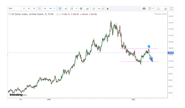185x108 pixels.
Task: Open the dropdown beside NYSE title
Action: [x=55, y=14]
